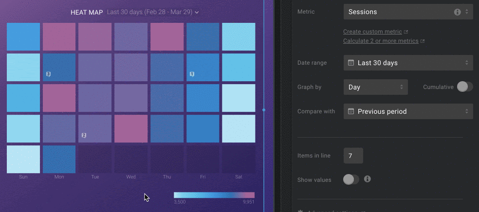479x212 pixels.
Task: Click the heat map color scale legend
Action: (214, 195)
